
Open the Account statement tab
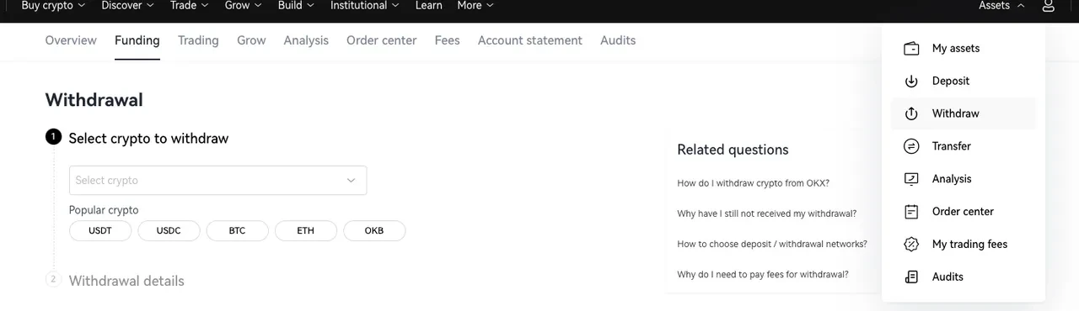(530, 40)
